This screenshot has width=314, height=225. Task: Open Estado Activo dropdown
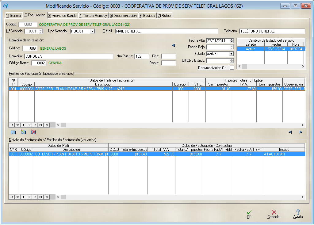231,54
